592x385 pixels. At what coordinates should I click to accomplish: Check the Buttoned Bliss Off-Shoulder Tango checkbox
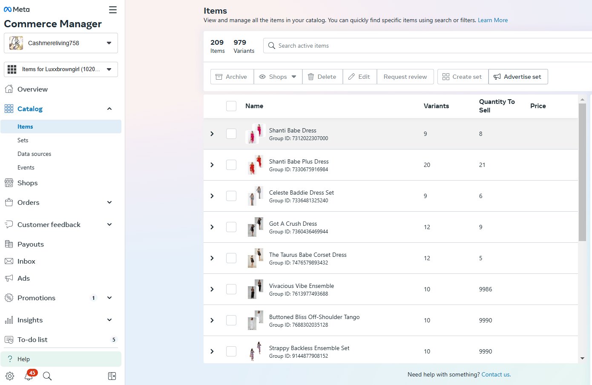(x=231, y=320)
